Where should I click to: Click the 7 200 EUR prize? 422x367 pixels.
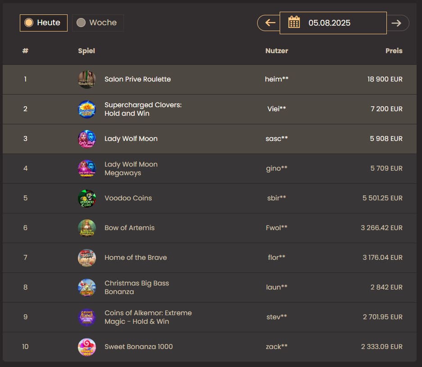click(386, 109)
